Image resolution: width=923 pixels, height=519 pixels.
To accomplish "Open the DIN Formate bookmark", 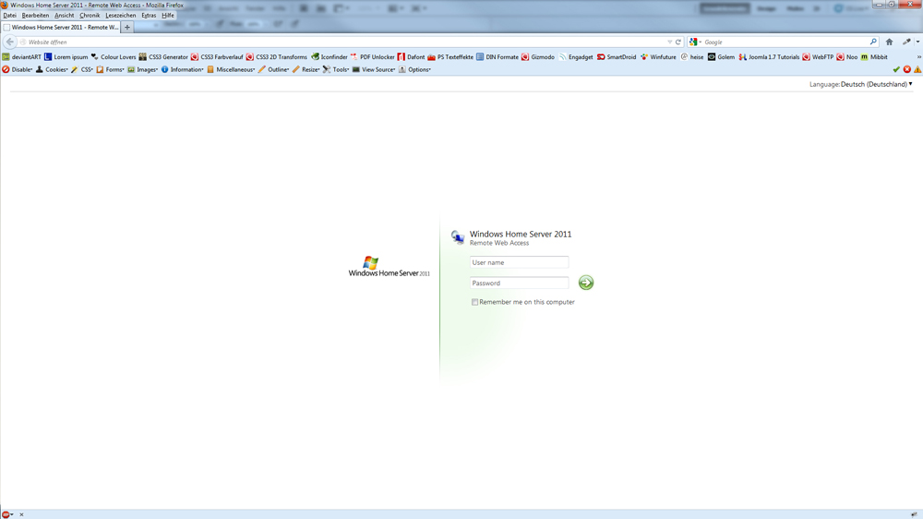I will point(497,57).
